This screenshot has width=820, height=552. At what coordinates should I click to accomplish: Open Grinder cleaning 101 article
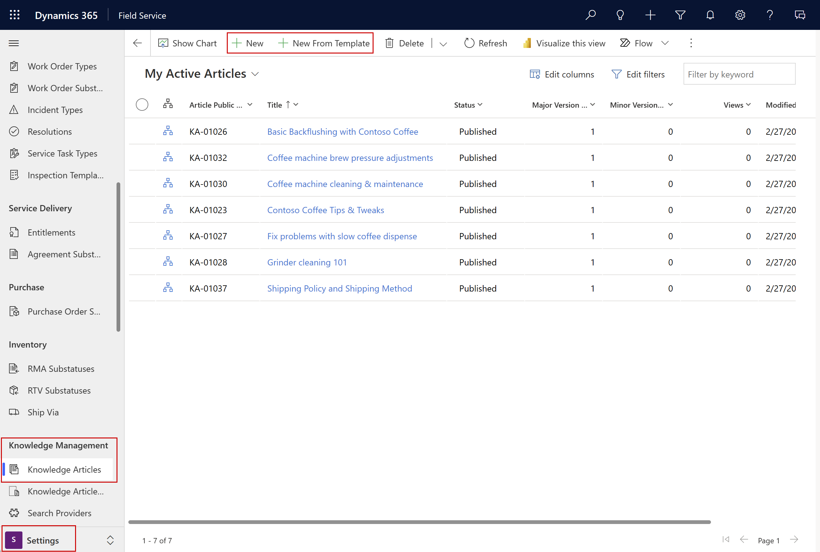[307, 262]
